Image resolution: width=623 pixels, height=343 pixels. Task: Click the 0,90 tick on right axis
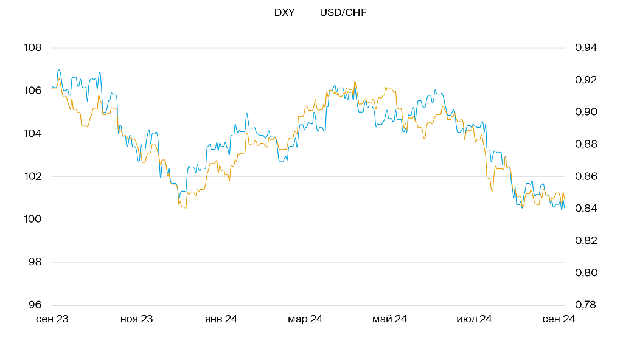tap(586, 113)
